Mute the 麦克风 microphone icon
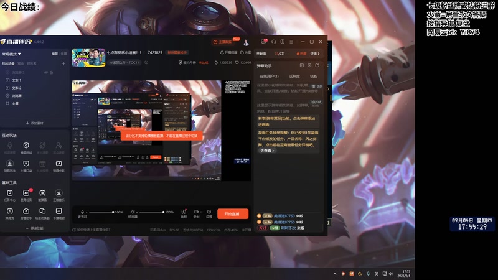 [83, 212]
